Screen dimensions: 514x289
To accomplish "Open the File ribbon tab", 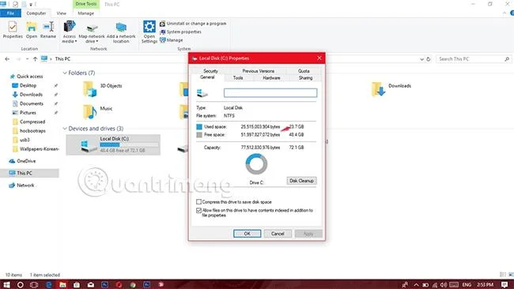I will (10, 13).
